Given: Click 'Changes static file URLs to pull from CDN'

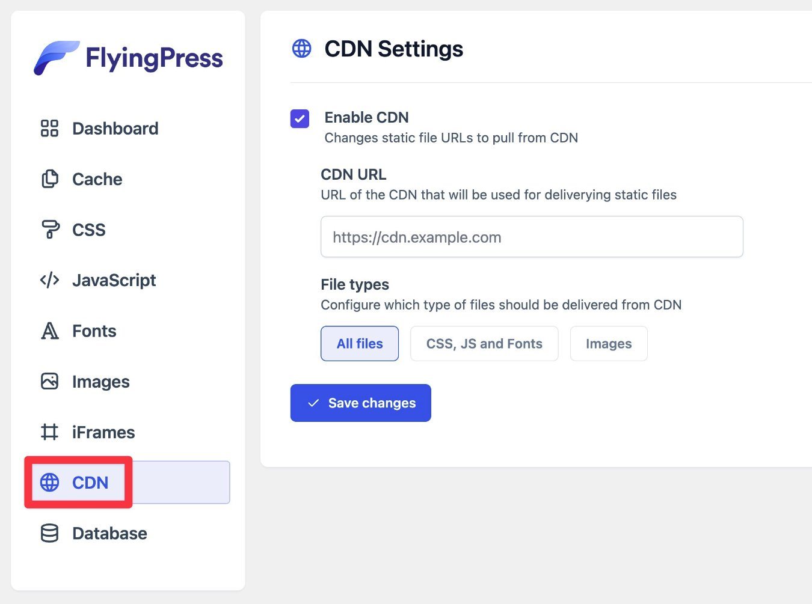Looking at the screenshot, I should tap(451, 138).
